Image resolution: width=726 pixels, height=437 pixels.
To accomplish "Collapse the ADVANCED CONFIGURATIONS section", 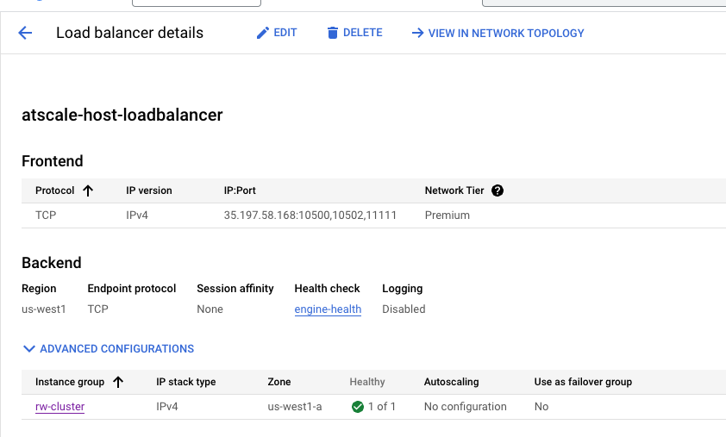I will [x=109, y=348].
